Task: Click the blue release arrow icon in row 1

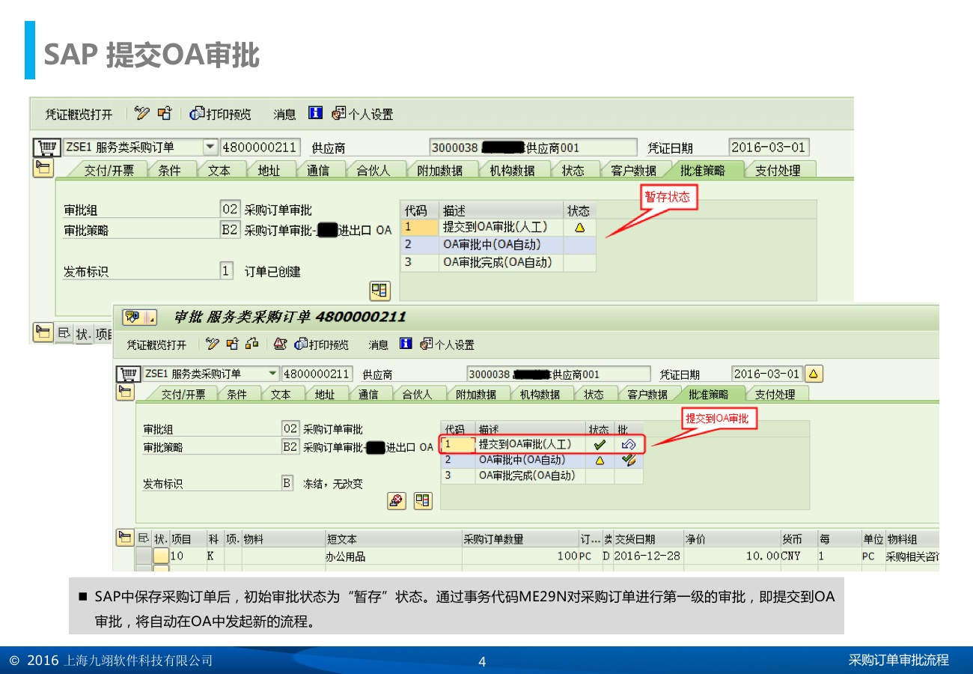Action: [629, 445]
